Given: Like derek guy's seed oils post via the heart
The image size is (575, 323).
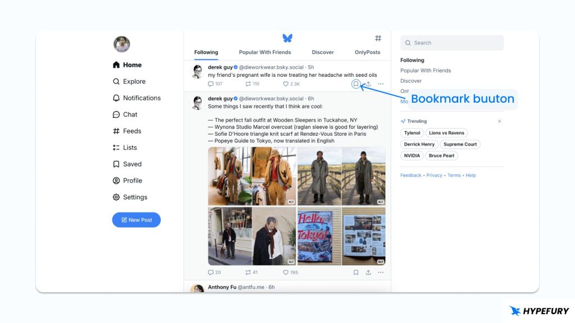Looking at the screenshot, I should click(286, 84).
